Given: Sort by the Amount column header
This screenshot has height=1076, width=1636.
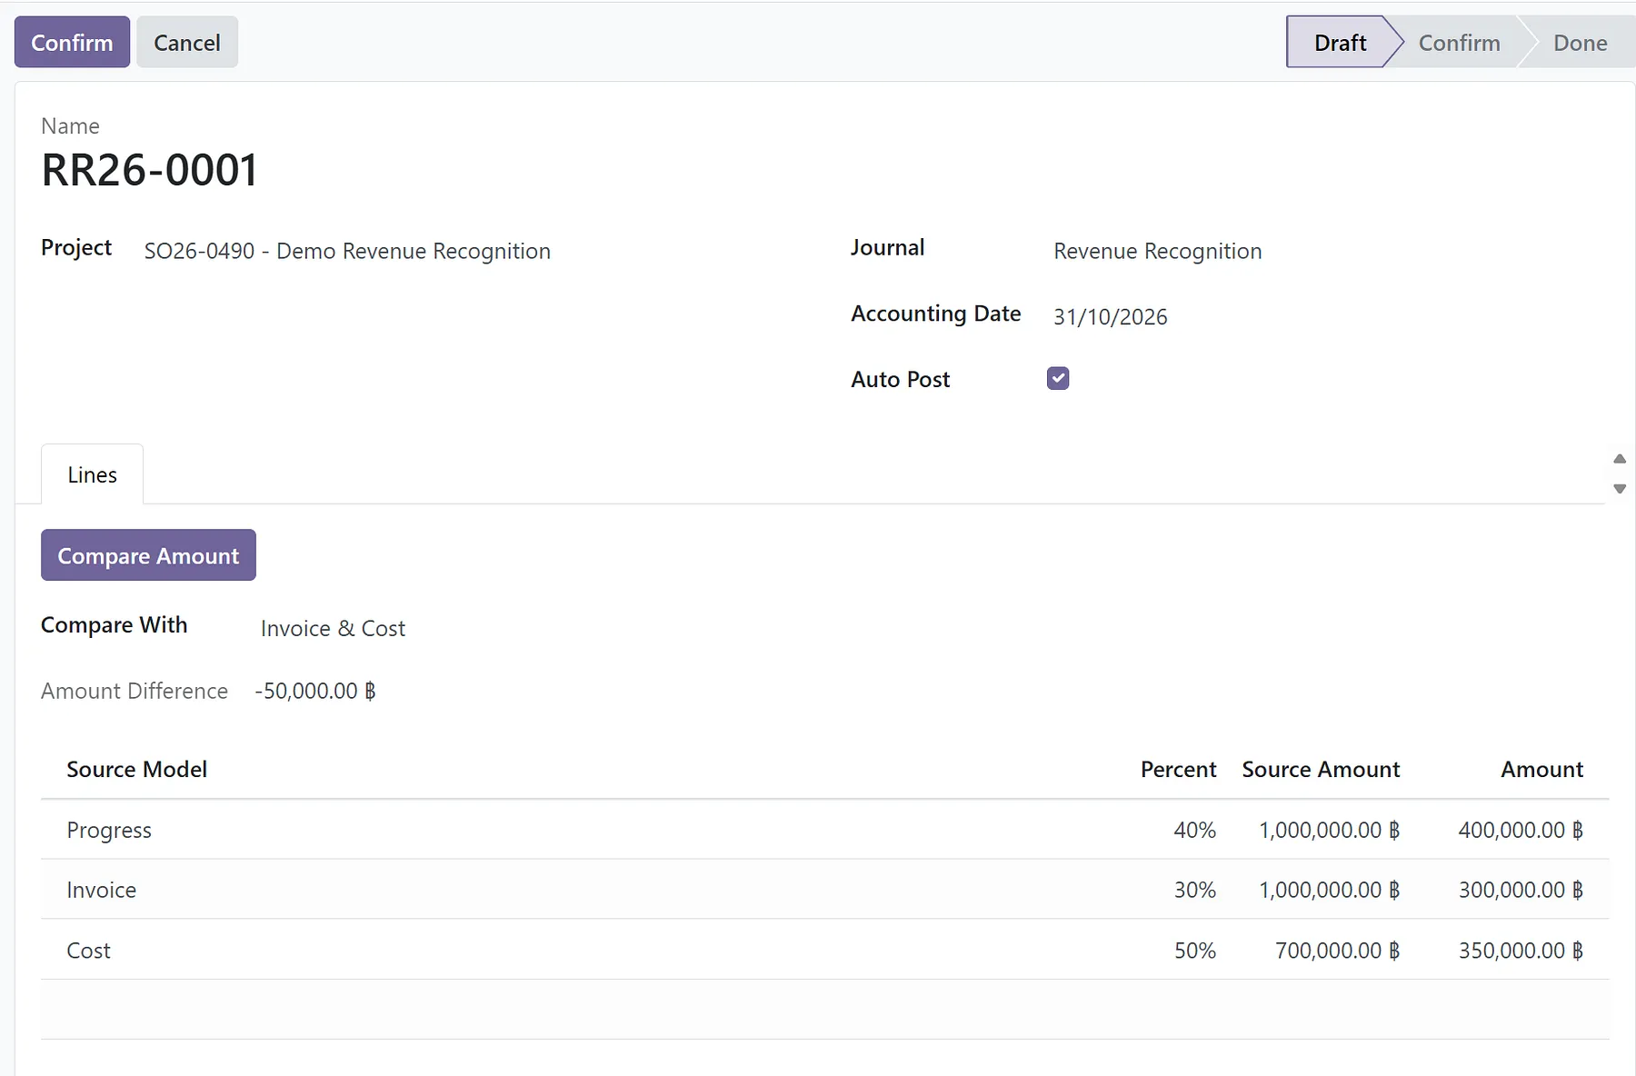Looking at the screenshot, I should pos(1541,769).
